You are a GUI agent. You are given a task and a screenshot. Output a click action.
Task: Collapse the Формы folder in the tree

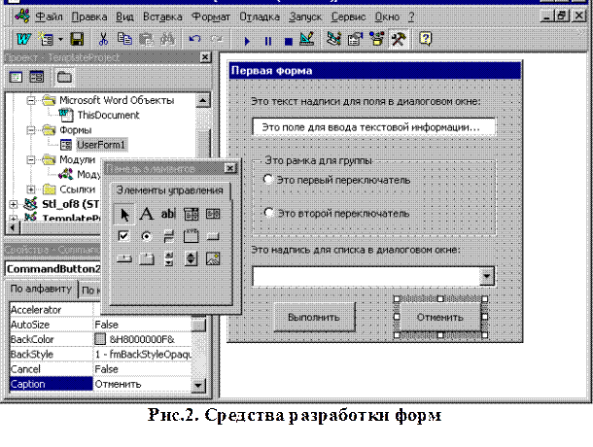(31, 130)
